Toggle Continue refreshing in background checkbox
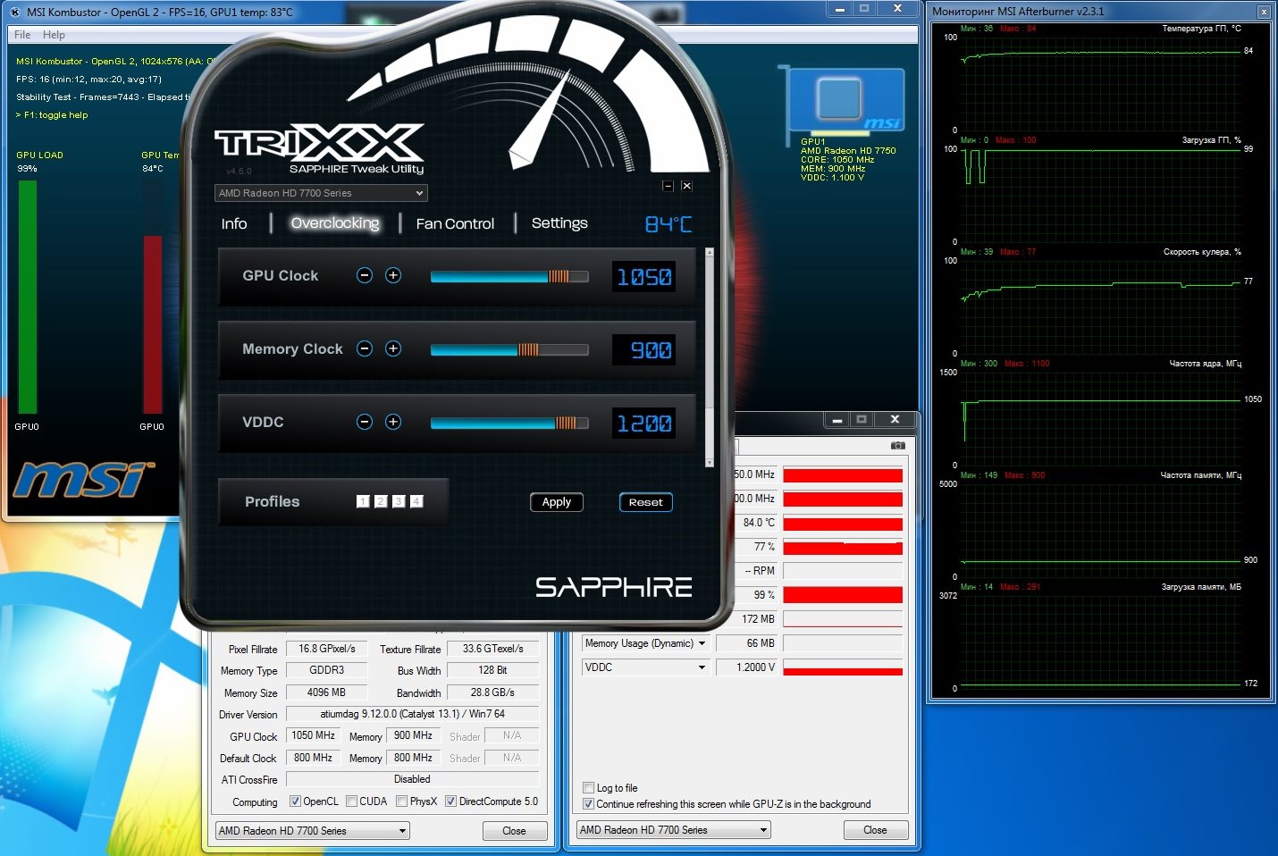Viewport: 1278px width, 856px height. tap(588, 804)
